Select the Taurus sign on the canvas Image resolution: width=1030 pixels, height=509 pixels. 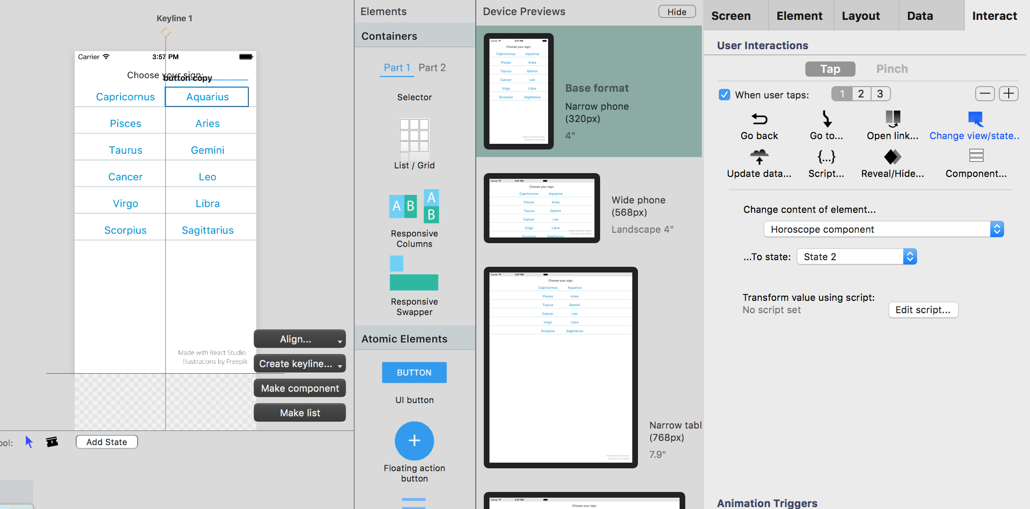tap(125, 150)
